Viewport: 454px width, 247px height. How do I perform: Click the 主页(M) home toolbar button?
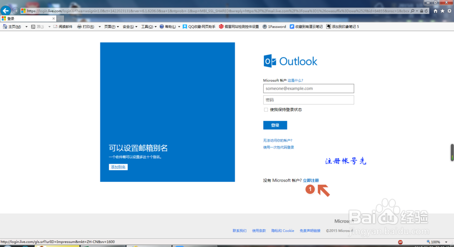[12, 27]
